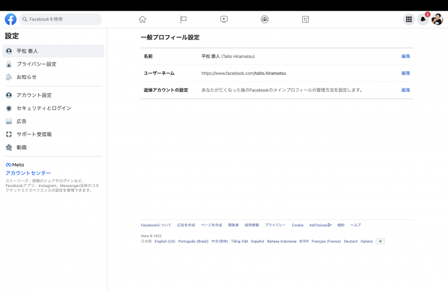Open the Home feed icon
The width and height of the screenshot is (448, 291).
point(142,19)
